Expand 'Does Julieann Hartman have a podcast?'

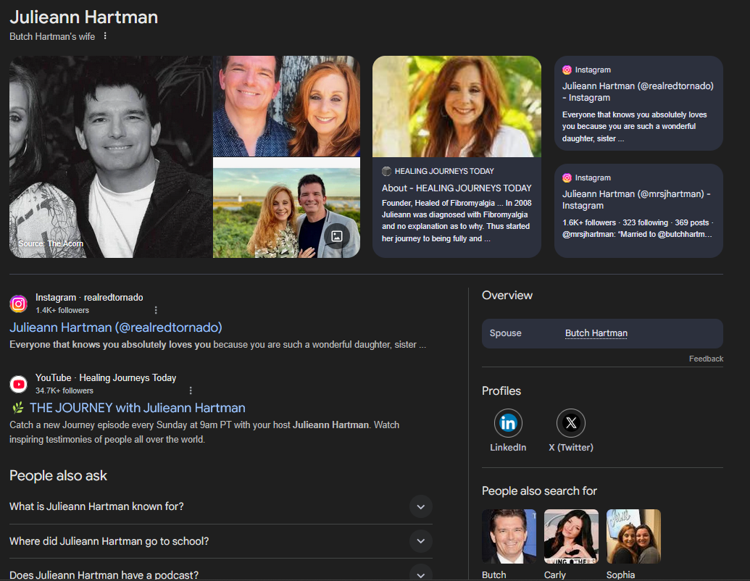click(x=221, y=574)
